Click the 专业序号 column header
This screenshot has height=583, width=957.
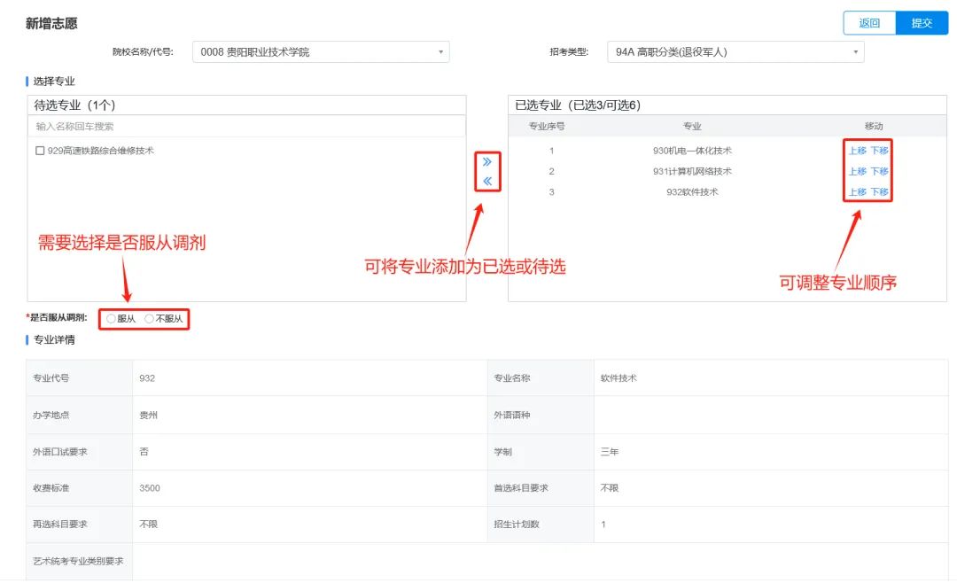point(547,126)
